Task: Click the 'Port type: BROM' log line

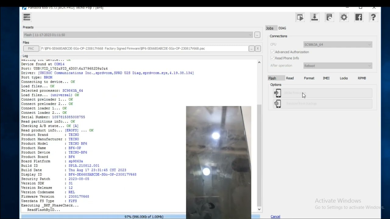Action: pos(37,77)
